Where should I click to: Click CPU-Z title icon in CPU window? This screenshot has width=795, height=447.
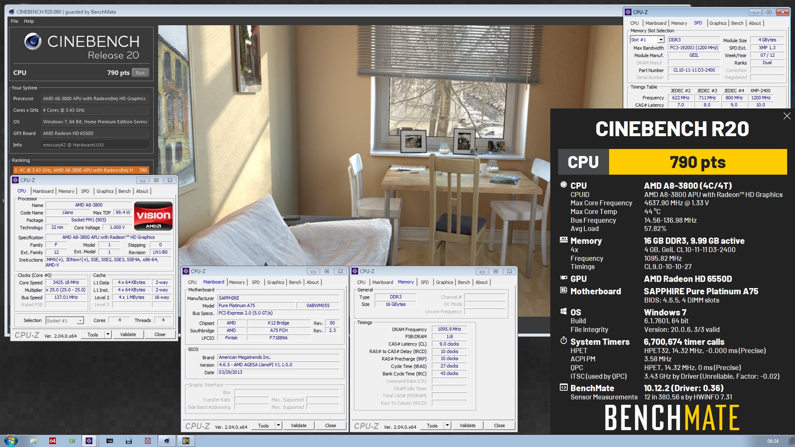point(15,180)
